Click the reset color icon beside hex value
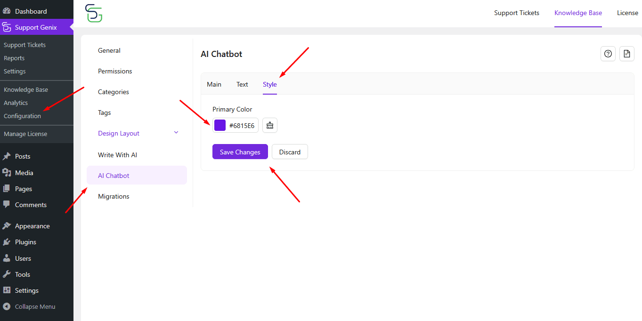This screenshot has height=321, width=642. pos(270,125)
